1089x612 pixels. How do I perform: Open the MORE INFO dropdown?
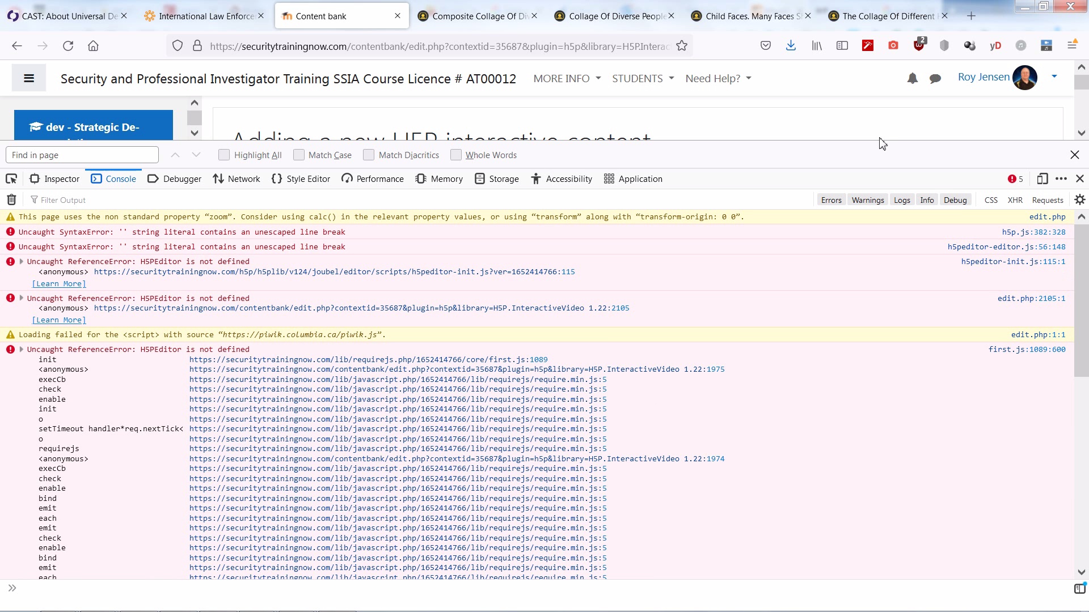[x=567, y=79]
